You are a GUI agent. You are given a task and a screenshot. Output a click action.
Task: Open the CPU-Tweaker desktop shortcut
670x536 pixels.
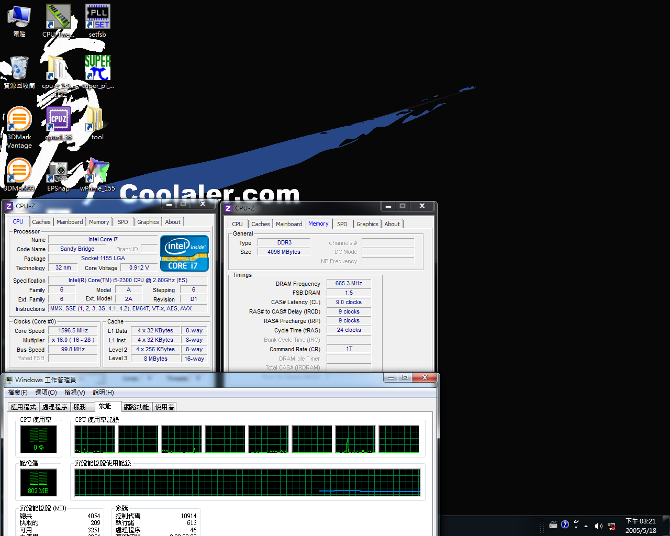[58, 21]
